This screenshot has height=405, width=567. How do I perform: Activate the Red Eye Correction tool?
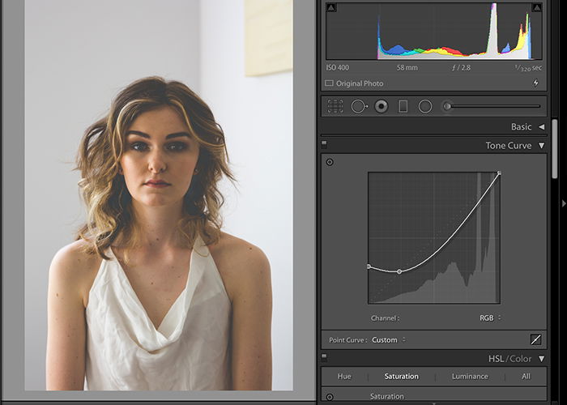[x=381, y=106]
